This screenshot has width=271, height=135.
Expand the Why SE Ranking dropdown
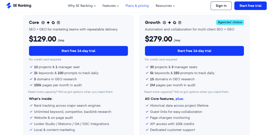click(x=82, y=6)
